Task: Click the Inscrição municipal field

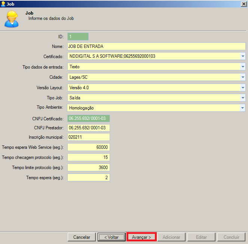Action: click(89, 137)
